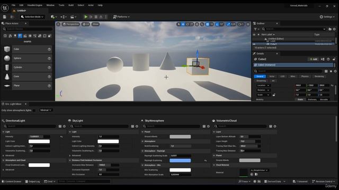Select the Cinematic category icon in Place Actors
The width and height of the screenshot is (339, 190).
[25, 36]
